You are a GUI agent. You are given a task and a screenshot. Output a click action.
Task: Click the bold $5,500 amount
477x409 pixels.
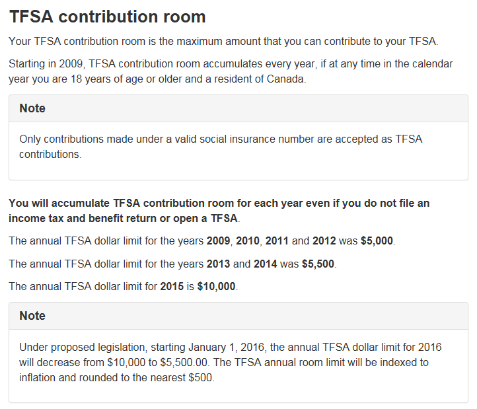[x=318, y=264]
